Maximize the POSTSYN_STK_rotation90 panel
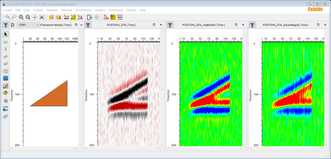 pos(236,25)
